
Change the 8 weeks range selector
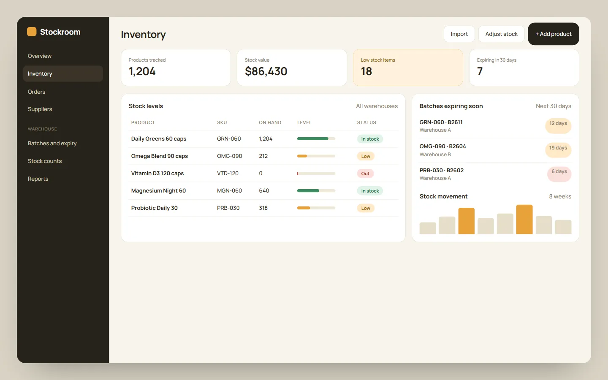[x=560, y=196]
